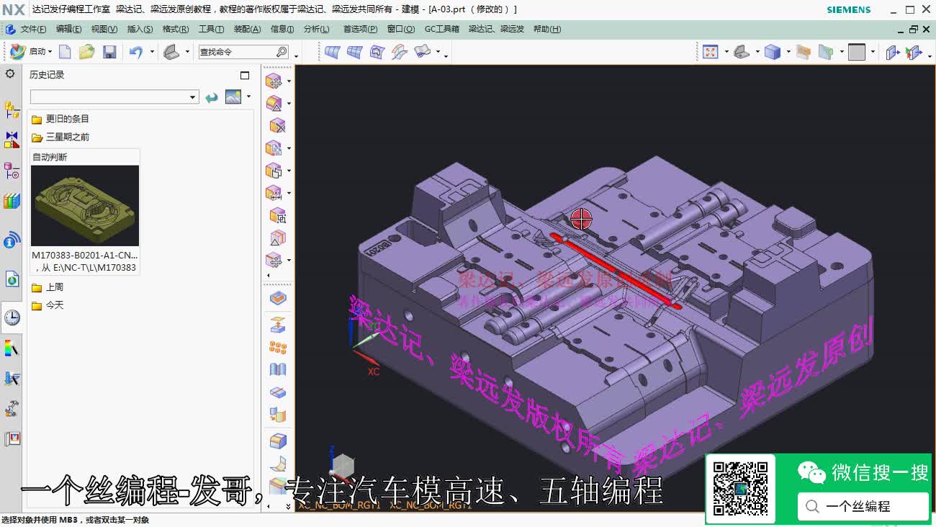Open the Reuse Library books tab
Image resolution: width=936 pixels, height=527 pixels.
(x=12, y=202)
